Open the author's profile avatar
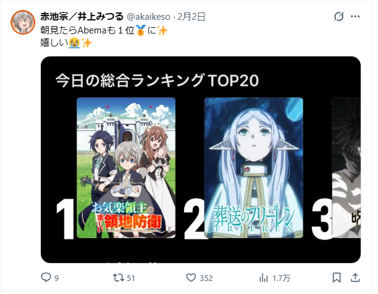 click(23, 22)
